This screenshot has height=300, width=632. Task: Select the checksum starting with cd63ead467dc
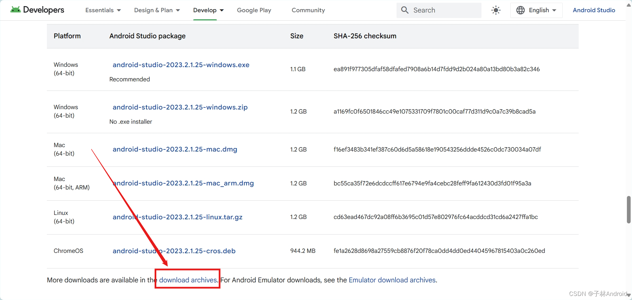436,217
